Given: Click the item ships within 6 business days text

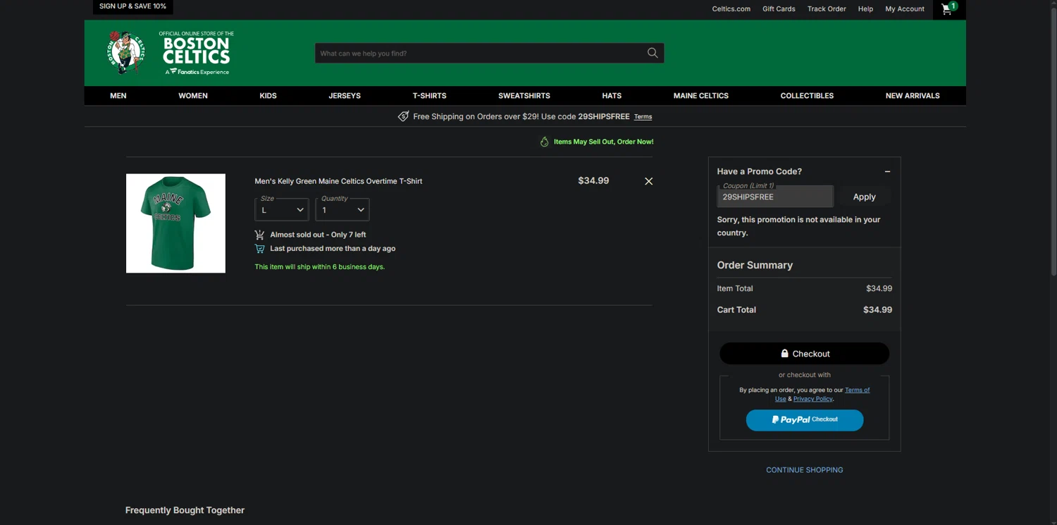Looking at the screenshot, I should pyautogui.click(x=320, y=267).
